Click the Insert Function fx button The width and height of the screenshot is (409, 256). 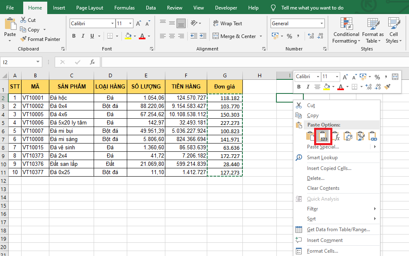[x=92, y=62]
